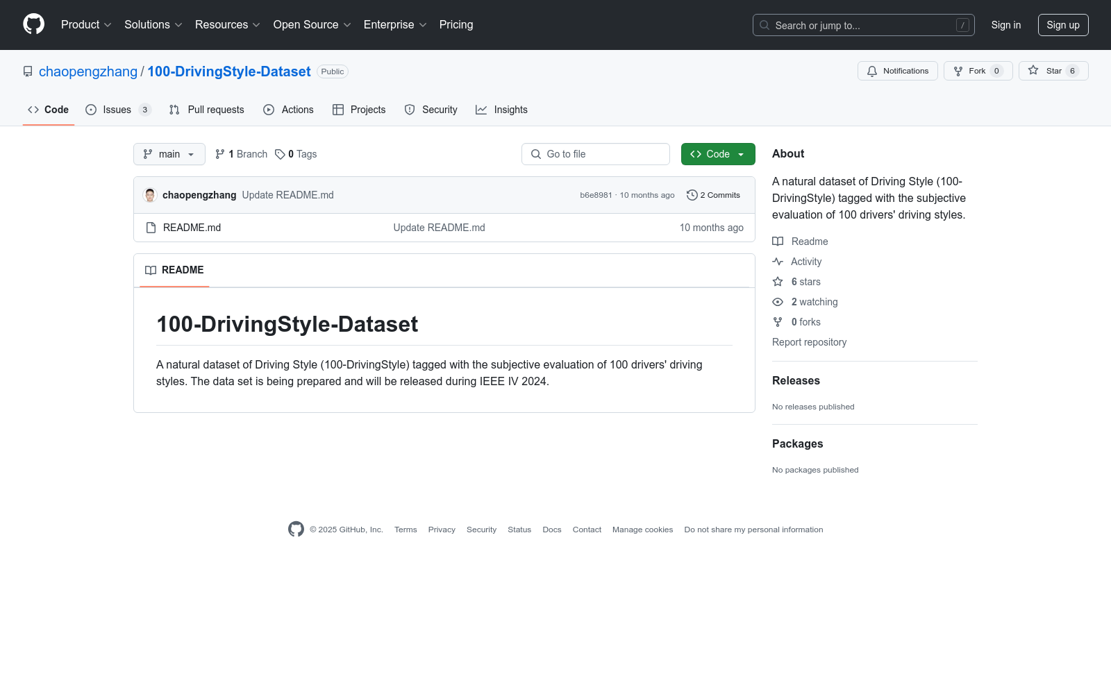Click the Sign up button
This screenshot has height=694, width=1111.
tap(1062, 25)
